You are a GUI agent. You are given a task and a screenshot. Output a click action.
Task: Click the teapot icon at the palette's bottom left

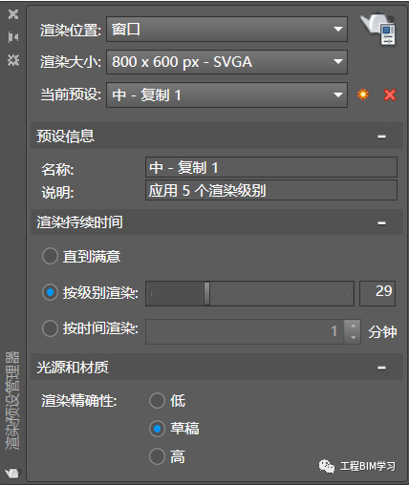point(13,473)
